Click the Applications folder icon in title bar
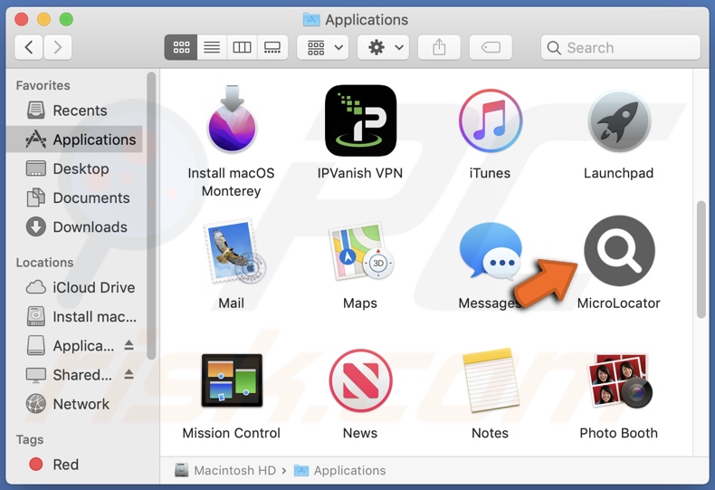 pos(311,20)
